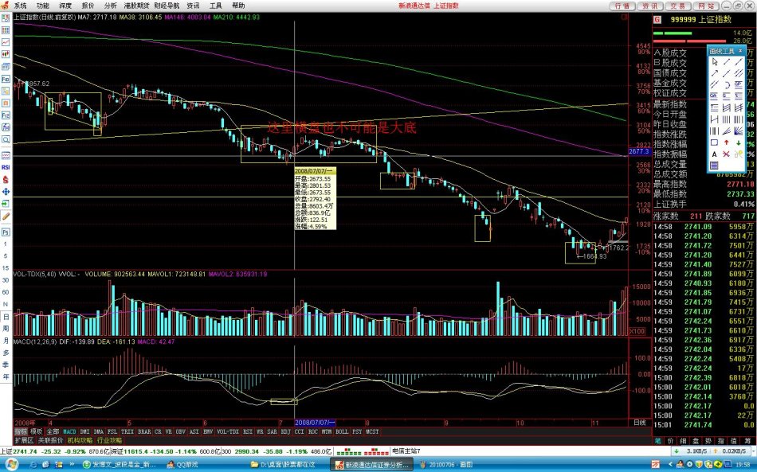Image resolution: width=757 pixels, height=472 pixels.
Task: Click the 行情 button at top right
Action: click(x=622, y=6)
